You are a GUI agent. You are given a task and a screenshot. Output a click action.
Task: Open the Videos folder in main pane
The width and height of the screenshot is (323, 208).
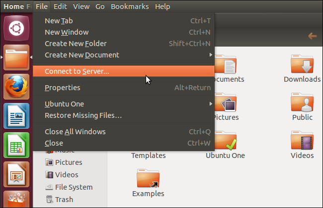coord(302,145)
